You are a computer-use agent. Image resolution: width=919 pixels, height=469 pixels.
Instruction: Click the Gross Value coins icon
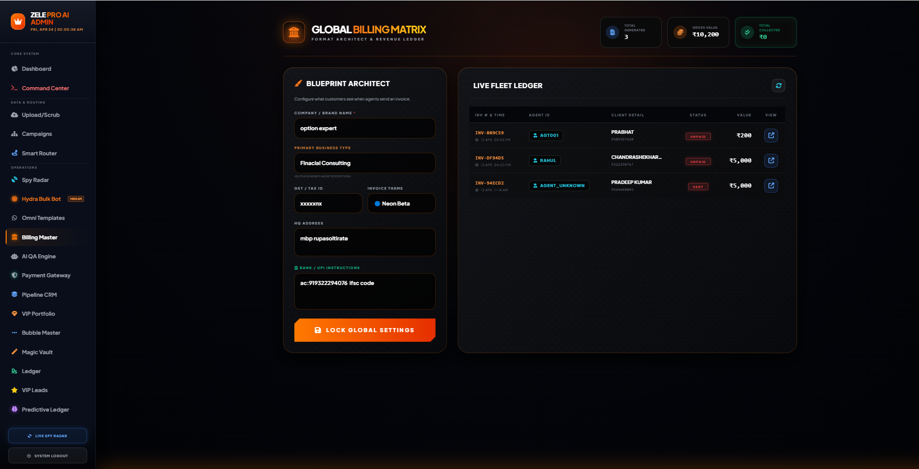click(x=680, y=32)
